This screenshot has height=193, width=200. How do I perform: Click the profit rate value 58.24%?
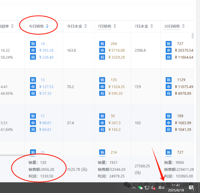coord(7,57)
